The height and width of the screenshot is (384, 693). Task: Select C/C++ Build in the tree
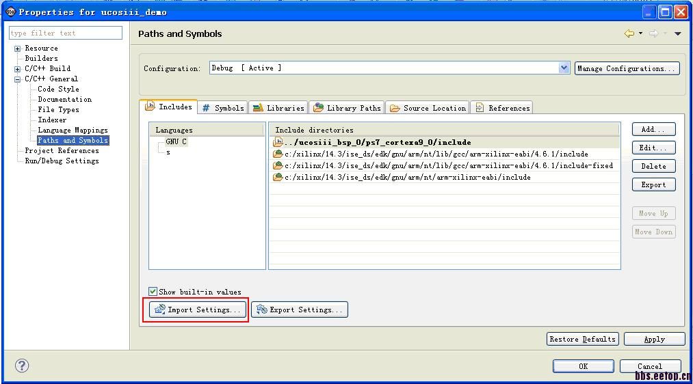(x=48, y=68)
